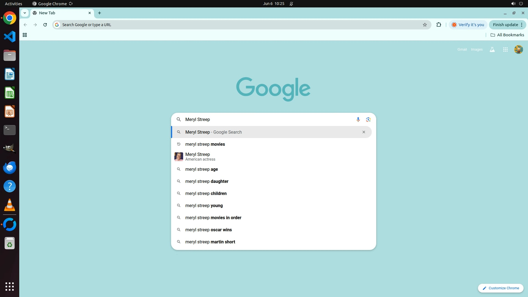Open Google Lens image search
The image size is (528, 297).
tap(368, 119)
